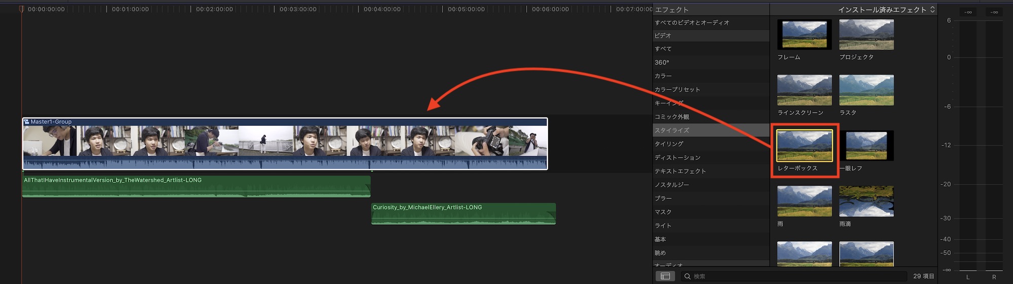This screenshot has width=1013, height=284.
Task: Click the ruler at 00:04:00:00
Action: [382, 9]
